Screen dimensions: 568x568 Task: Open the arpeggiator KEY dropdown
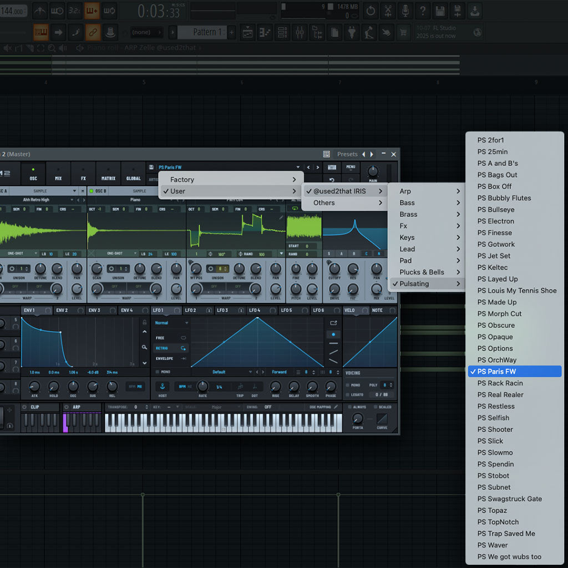click(x=166, y=407)
